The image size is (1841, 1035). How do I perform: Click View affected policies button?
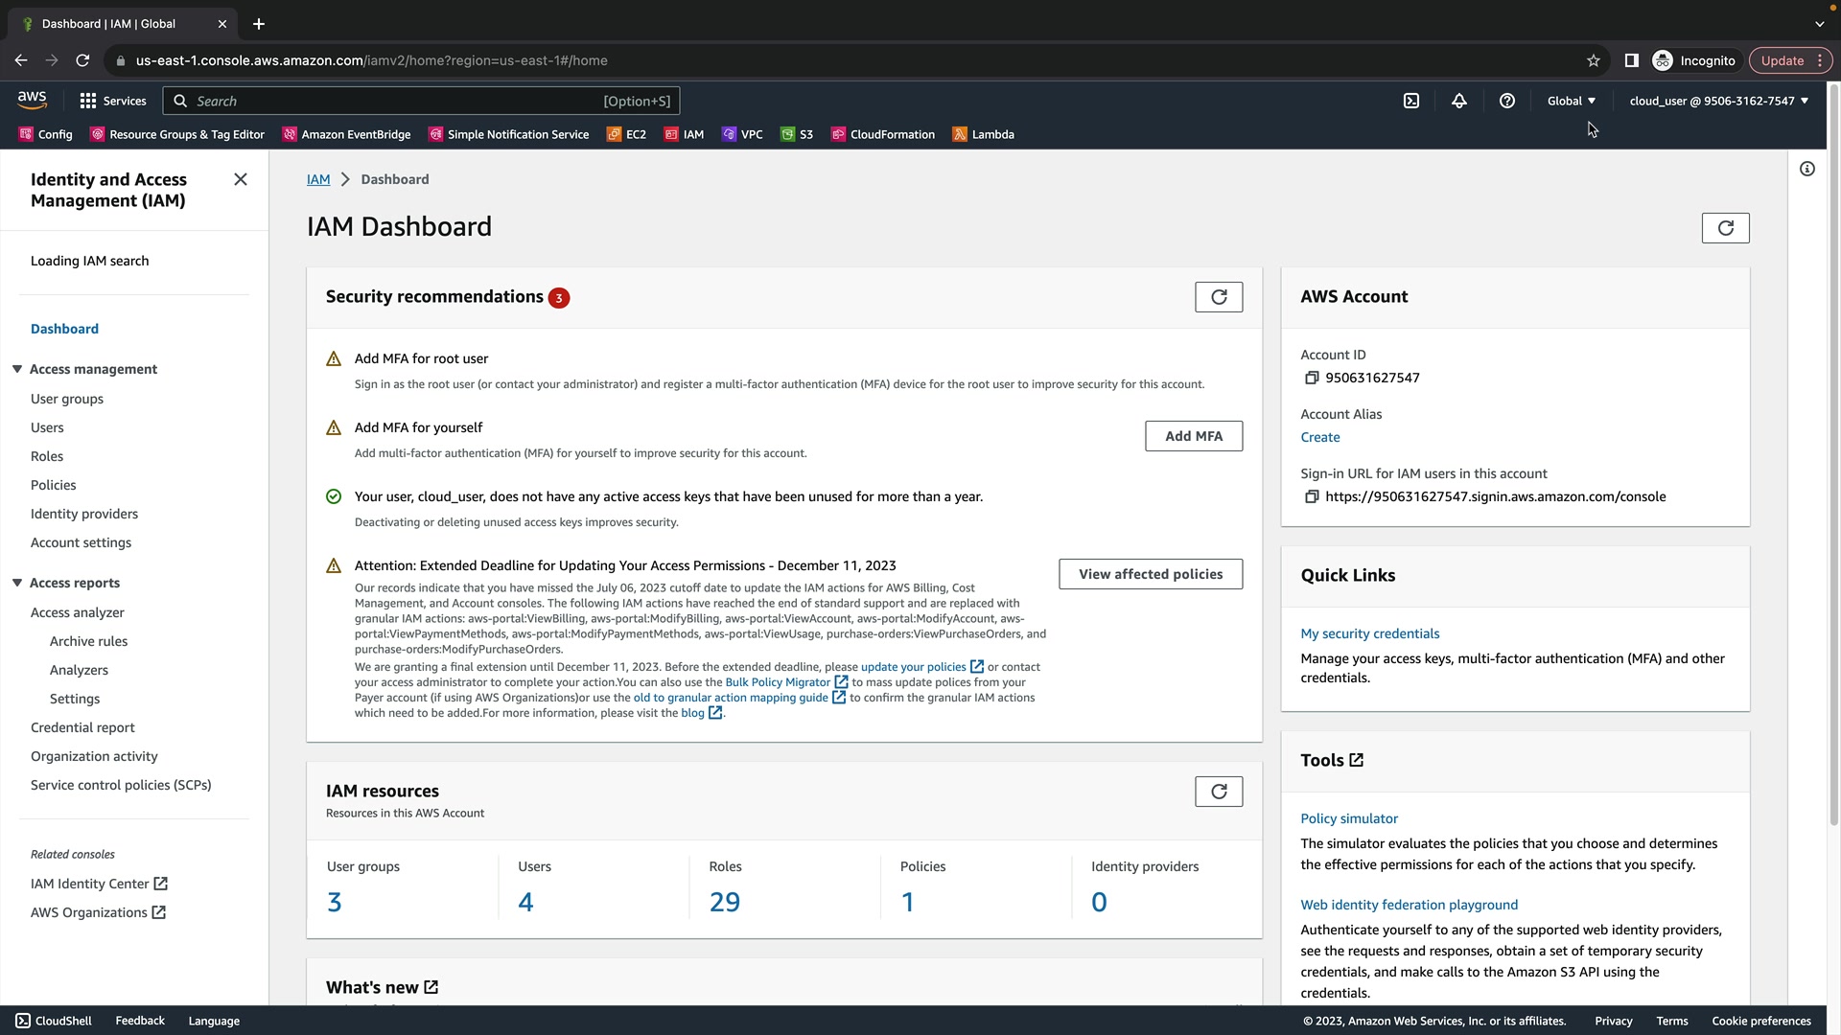click(x=1151, y=574)
